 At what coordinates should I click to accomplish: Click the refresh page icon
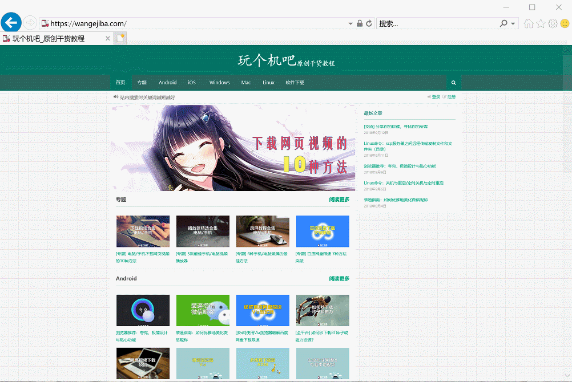[x=369, y=23]
